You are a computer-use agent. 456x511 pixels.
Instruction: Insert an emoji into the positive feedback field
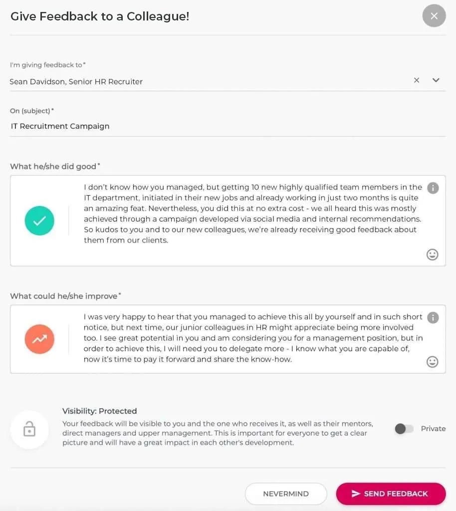coord(432,255)
